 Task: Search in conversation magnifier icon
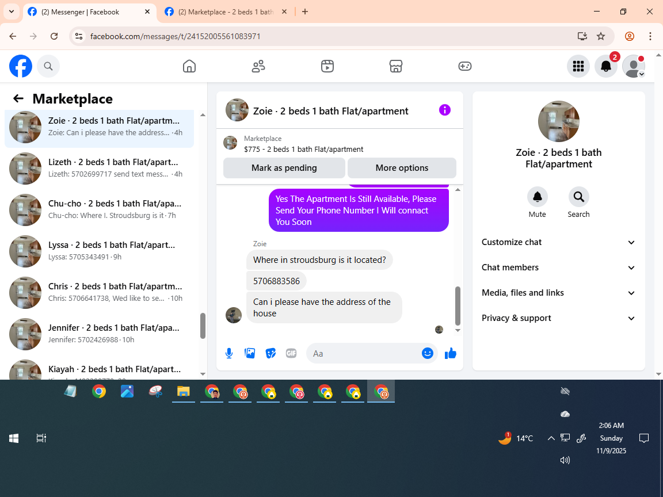click(578, 197)
